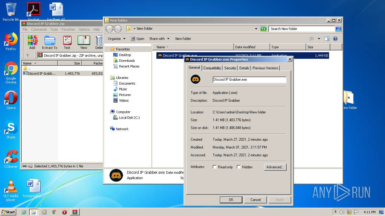Switch to the Details tab
The height and width of the screenshot is (216, 385).
coord(244,68)
